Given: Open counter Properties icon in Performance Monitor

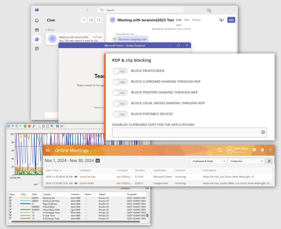Looking at the screenshot, I should tap(47, 126).
